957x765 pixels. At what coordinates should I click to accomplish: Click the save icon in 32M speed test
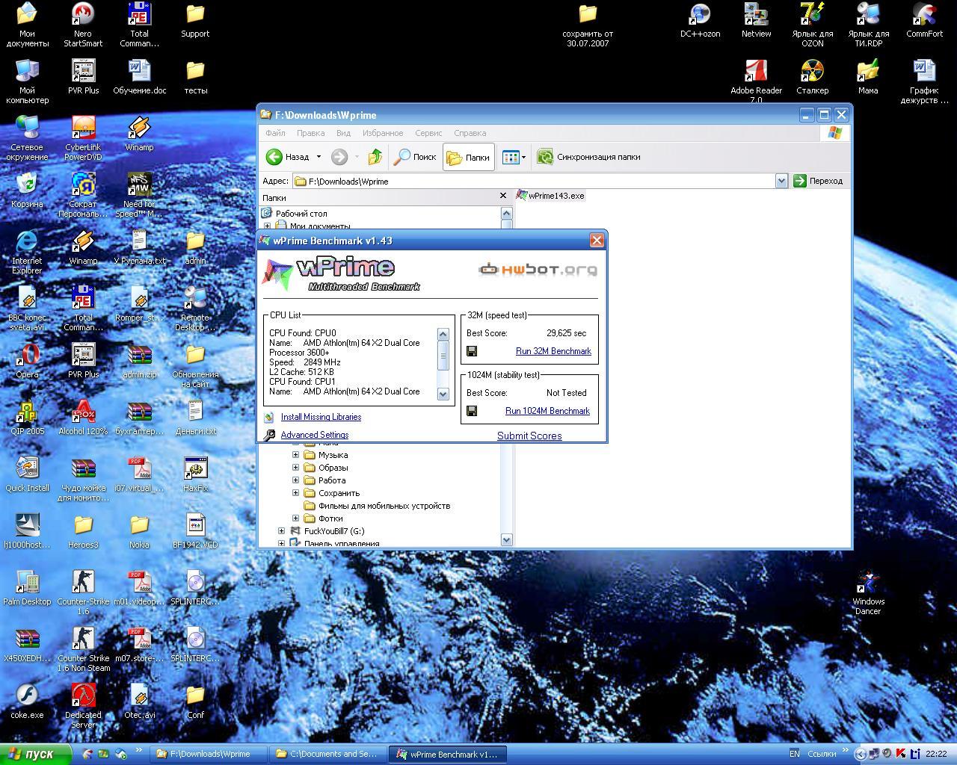(472, 351)
